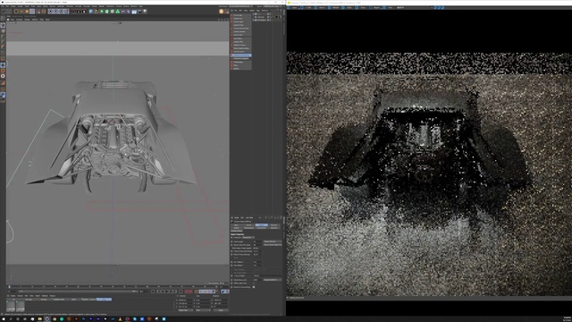The height and width of the screenshot is (322, 572).
Task: Click Apply button in Coordinates manager
Action: [x=221, y=310]
